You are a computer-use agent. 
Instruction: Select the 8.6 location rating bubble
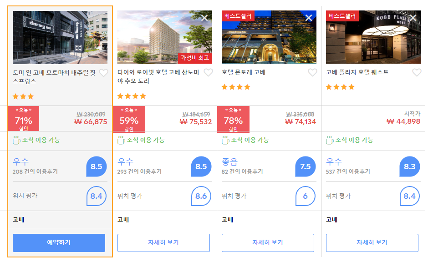click(x=201, y=196)
